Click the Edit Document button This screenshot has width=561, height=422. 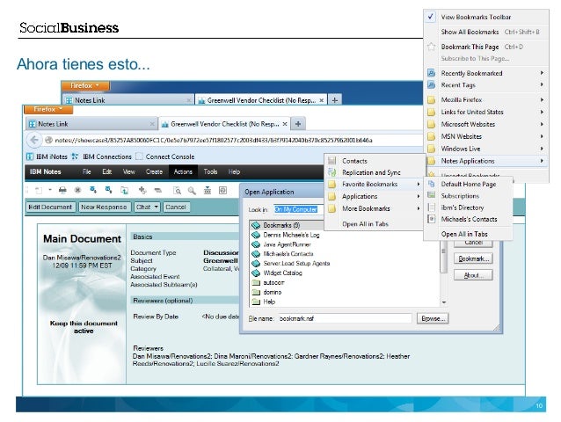pos(50,207)
